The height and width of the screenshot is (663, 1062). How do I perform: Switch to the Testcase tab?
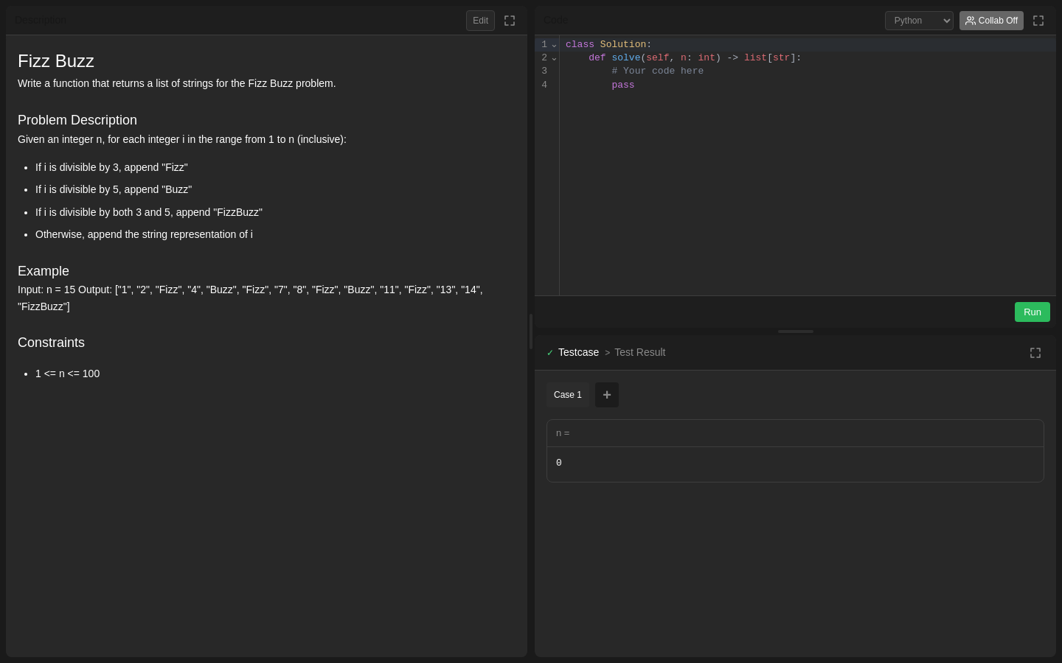(578, 353)
